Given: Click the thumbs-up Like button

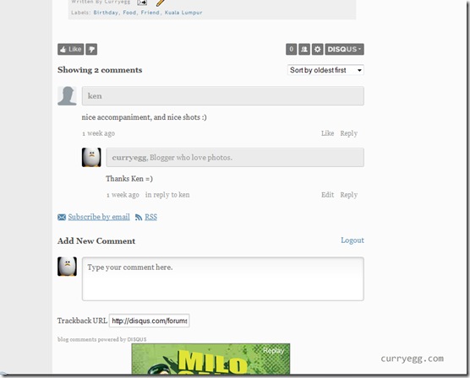Looking at the screenshot, I should coord(71,50).
